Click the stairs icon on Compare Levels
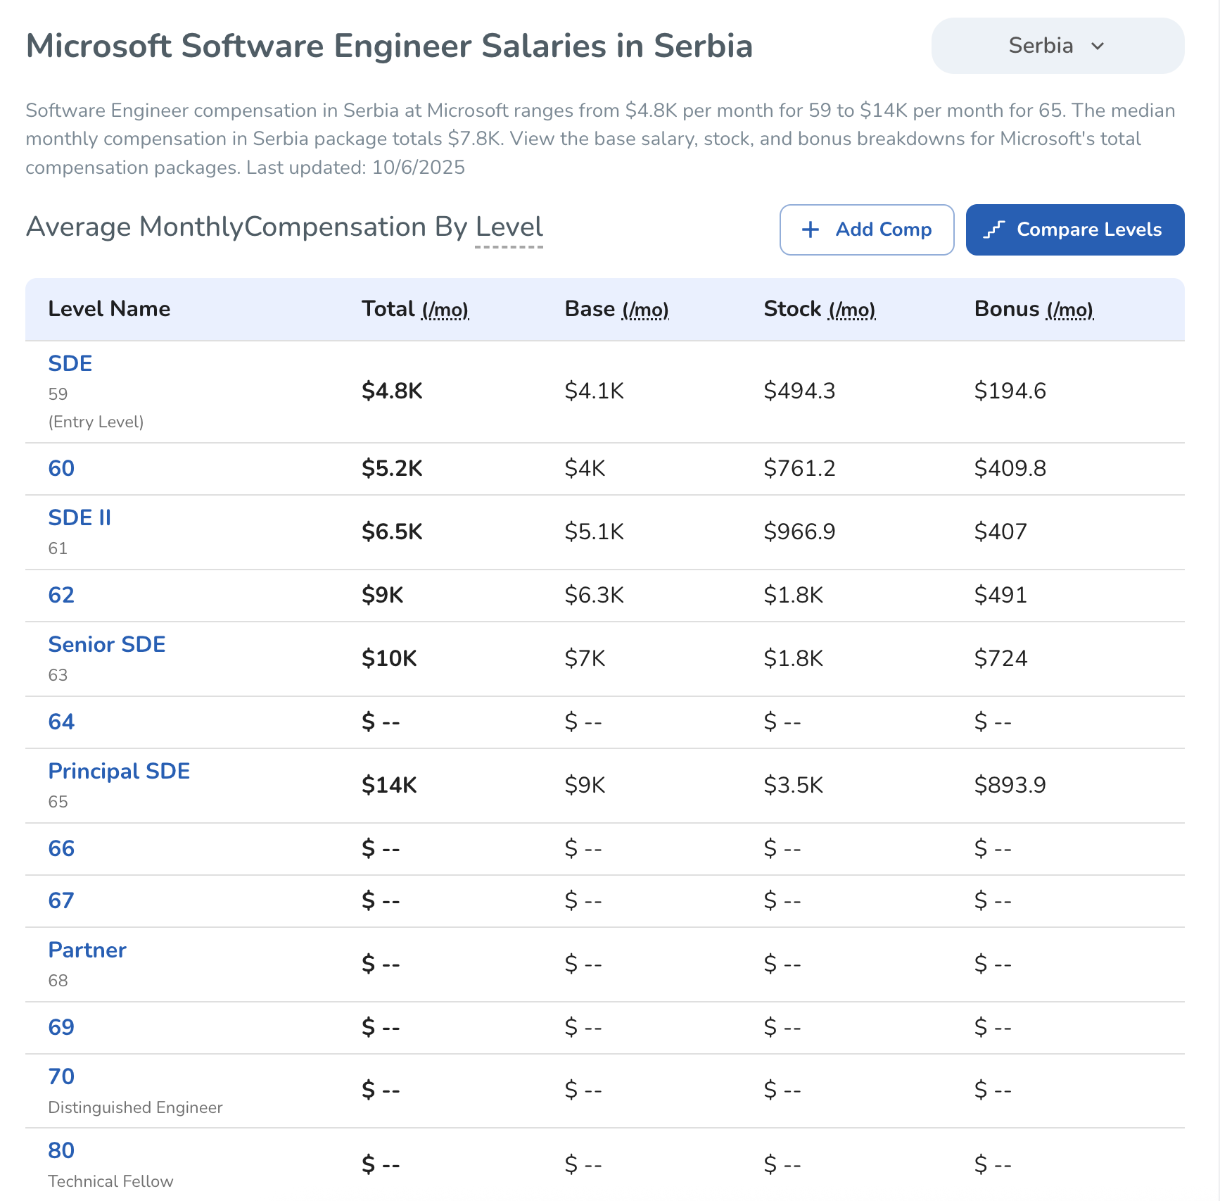 (x=993, y=229)
